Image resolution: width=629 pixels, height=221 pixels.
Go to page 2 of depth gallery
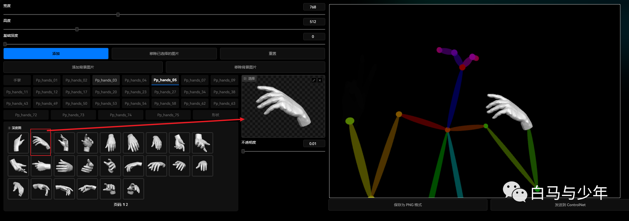pyautogui.click(x=127, y=205)
